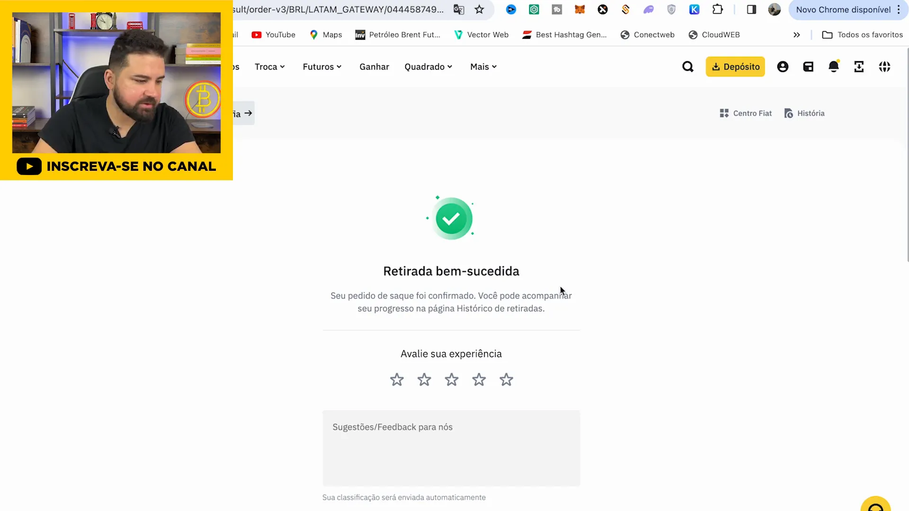Select the fifth star rating
This screenshot has height=511, width=909.
pos(506,379)
